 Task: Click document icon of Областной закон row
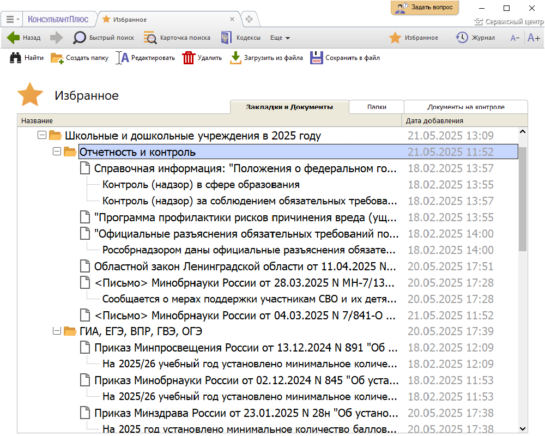pyautogui.click(x=85, y=266)
